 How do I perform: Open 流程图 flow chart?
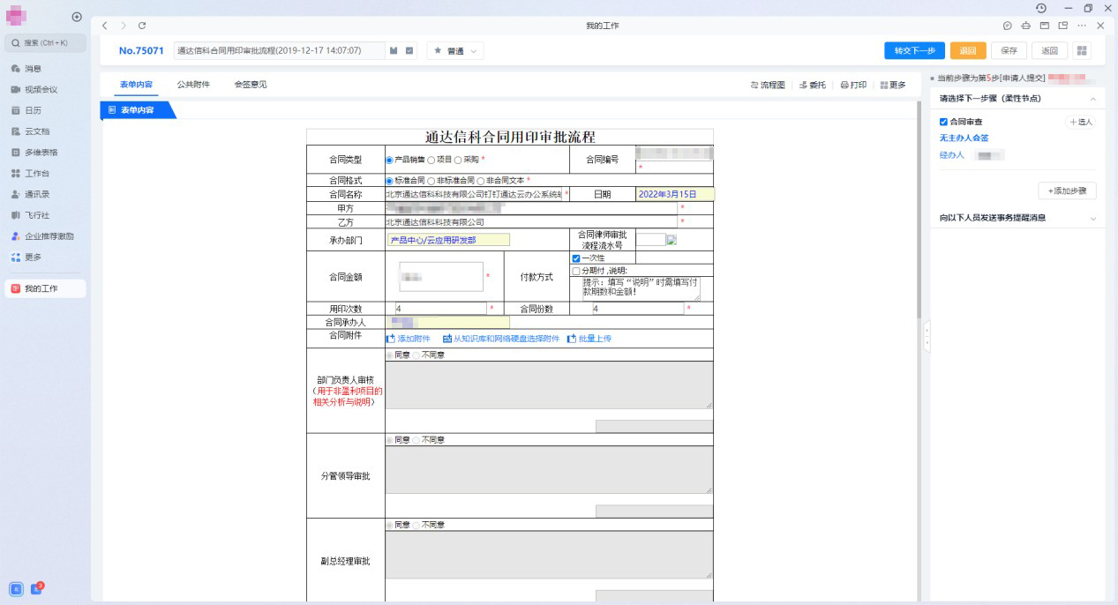point(768,85)
